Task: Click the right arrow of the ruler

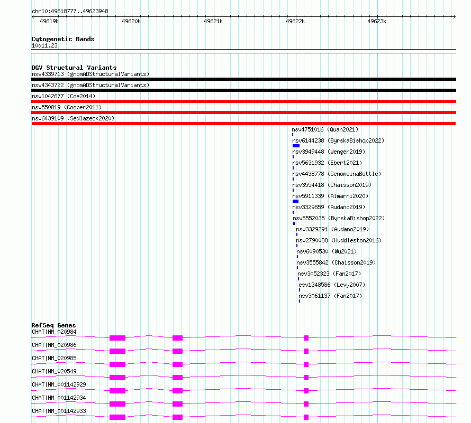Action: point(454,17)
